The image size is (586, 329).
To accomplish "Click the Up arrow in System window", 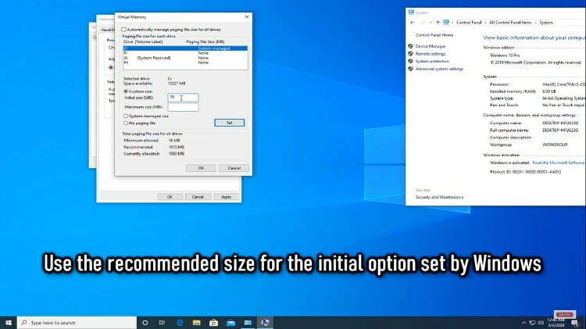I will click(439, 22).
